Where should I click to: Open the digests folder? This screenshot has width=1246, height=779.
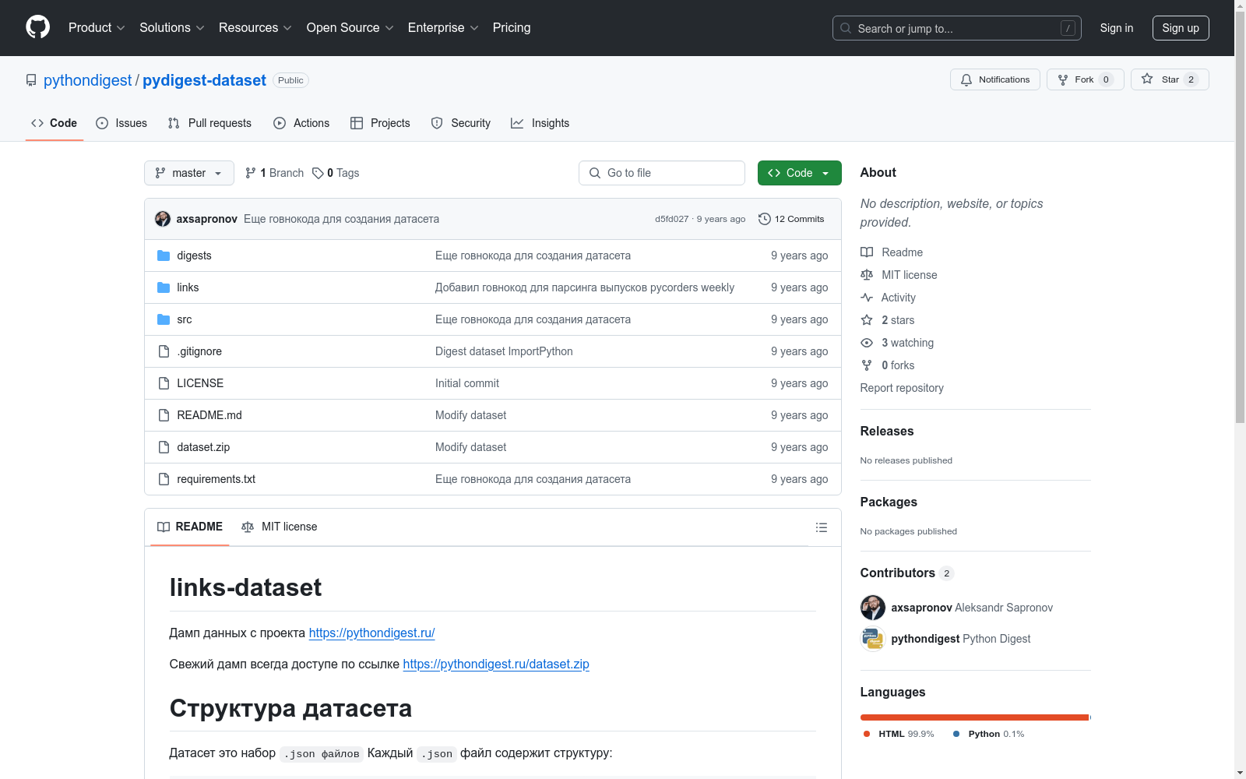click(194, 256)
